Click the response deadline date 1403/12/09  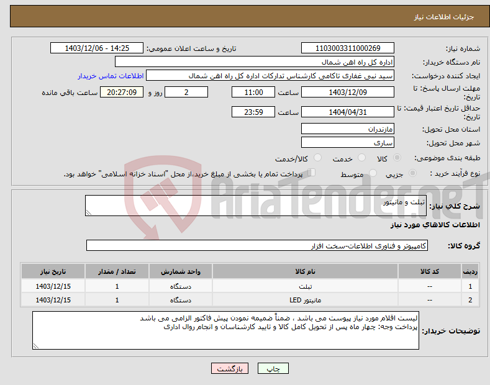coord(348,92)
